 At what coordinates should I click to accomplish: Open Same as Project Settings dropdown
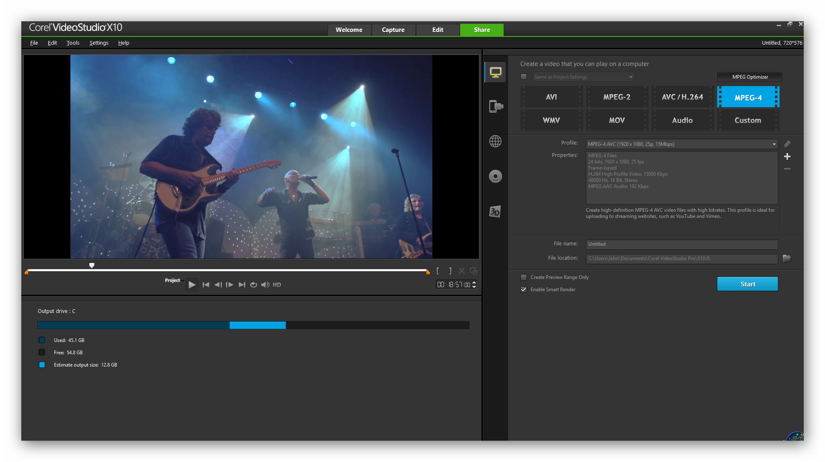coord(631,77)
